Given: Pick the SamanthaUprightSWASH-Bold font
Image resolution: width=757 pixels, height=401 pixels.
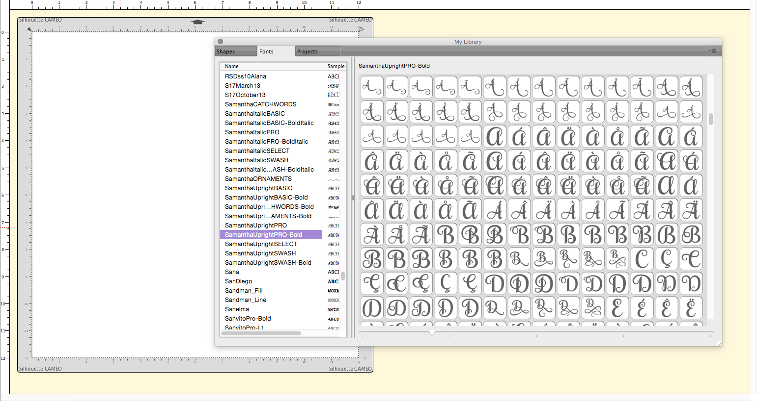Looking at the screenshot, I should coord(280,263).
